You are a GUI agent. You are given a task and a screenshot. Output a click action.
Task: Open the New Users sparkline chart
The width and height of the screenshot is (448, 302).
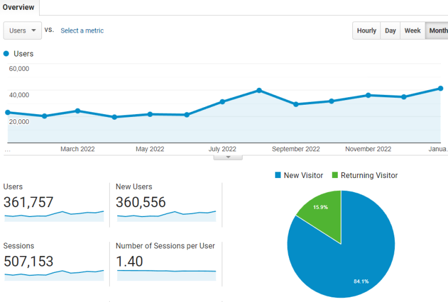pyautogui.click(x=166, y=216)
